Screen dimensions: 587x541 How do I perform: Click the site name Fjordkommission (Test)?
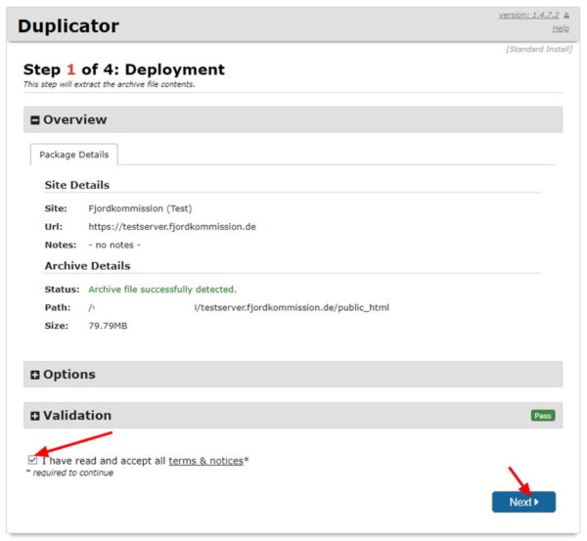click(x=140, y=208)
